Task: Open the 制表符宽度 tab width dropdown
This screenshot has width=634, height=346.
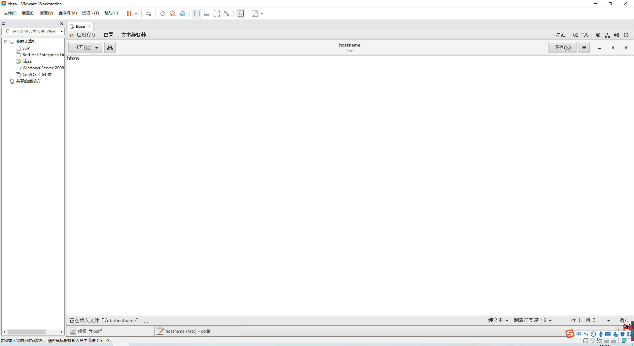Action: tap(533, 320)
